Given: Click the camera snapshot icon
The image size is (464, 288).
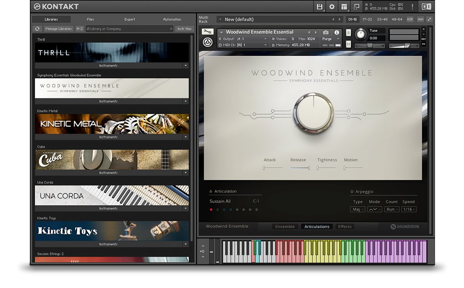Looking at the screenshot, I should click(325, 32).
